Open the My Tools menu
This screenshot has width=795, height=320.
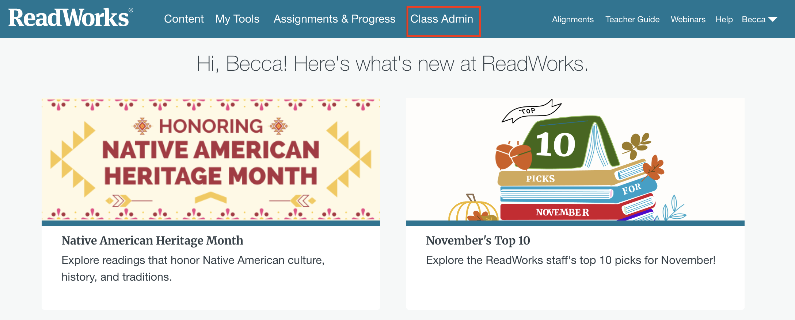[237, 19]
